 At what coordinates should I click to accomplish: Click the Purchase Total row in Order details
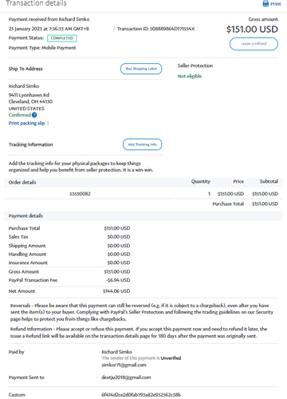(245, 203)
